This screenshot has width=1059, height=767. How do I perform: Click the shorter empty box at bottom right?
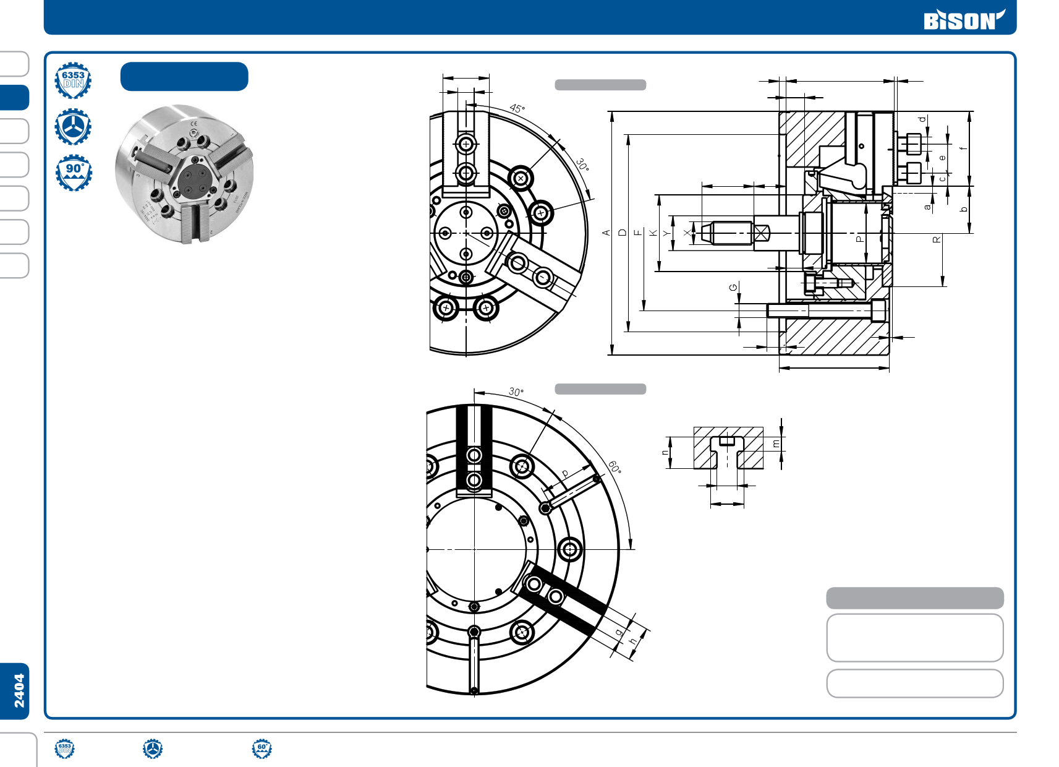point(914,683)
